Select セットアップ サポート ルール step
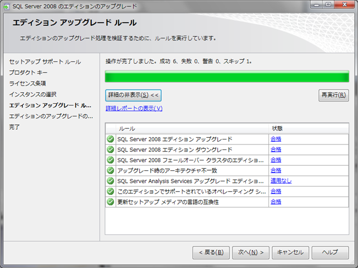 [x=45, y=62]
